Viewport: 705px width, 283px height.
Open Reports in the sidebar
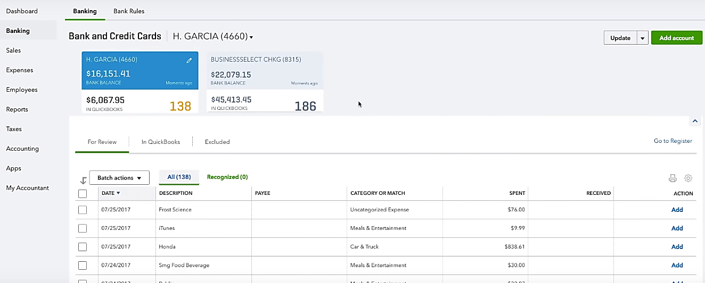pos(17,109)
